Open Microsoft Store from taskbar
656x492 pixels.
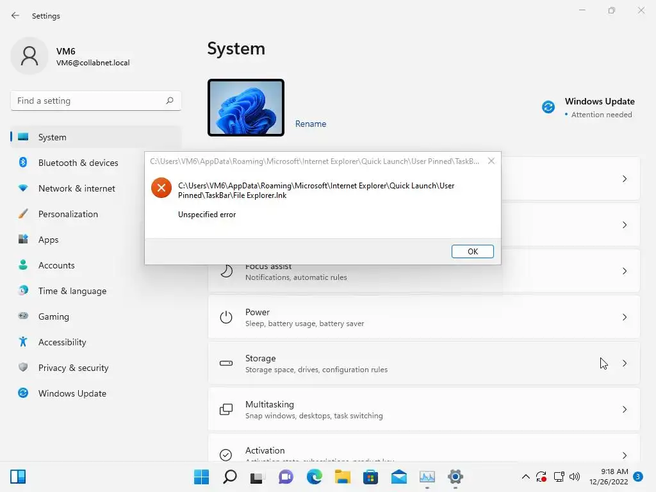coord(370,477)
